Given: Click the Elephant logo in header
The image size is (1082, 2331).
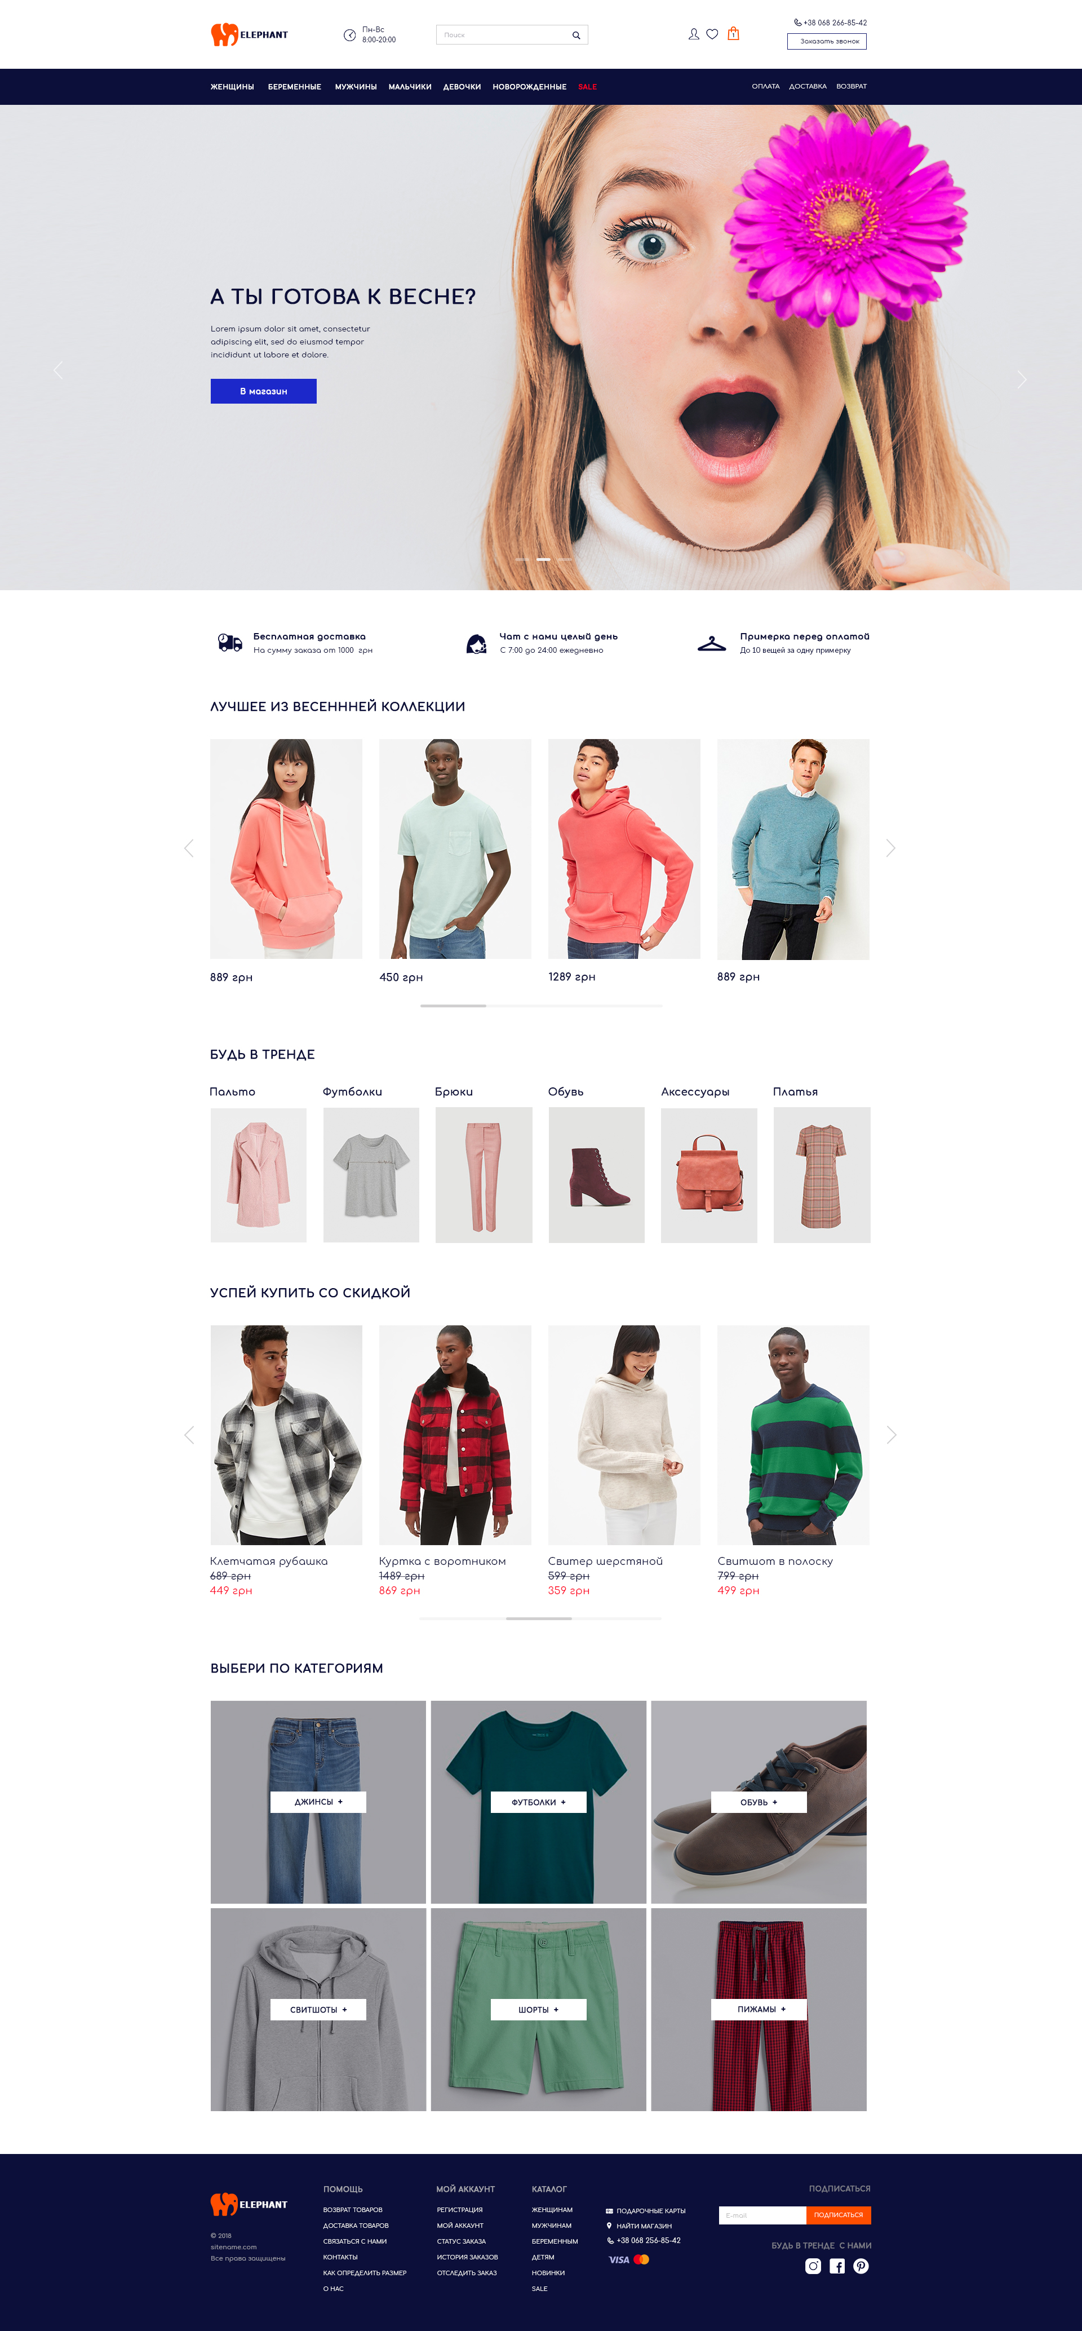Looking at the screenshot, I should pos(250,34).
